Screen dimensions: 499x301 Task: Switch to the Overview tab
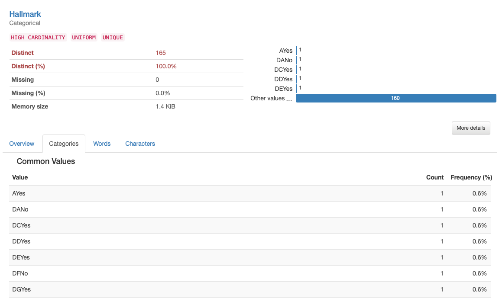[22, 144]
